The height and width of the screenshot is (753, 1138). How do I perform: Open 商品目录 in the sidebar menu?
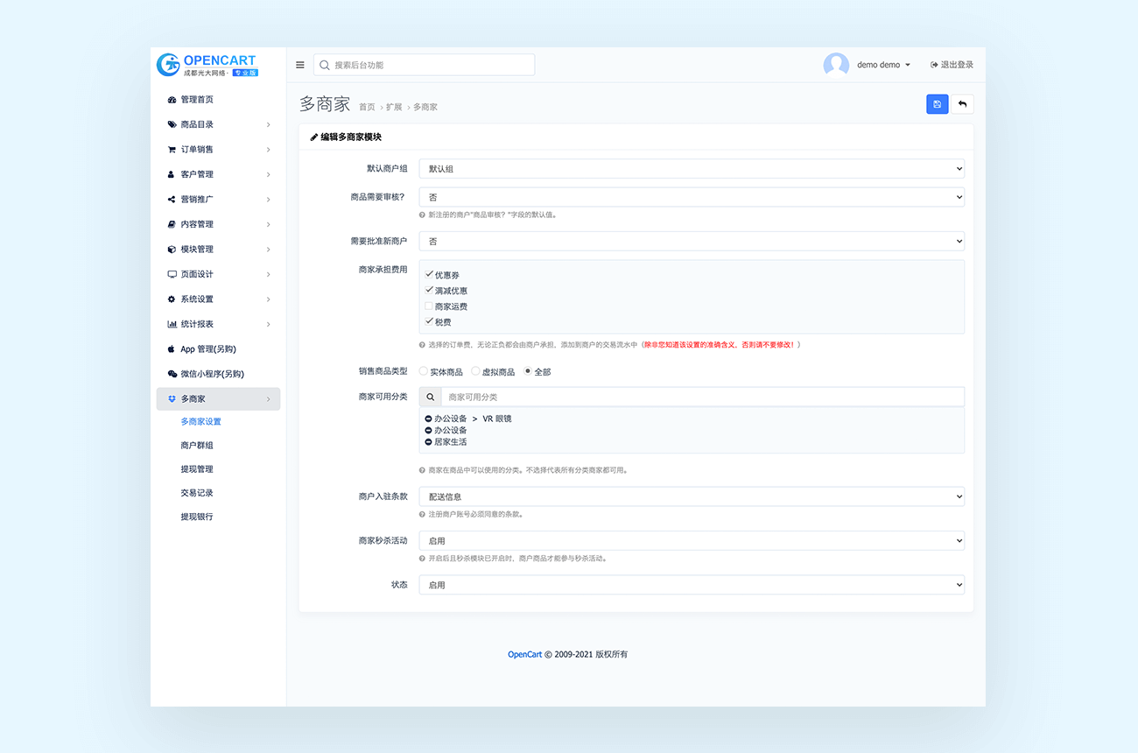click(x=197, y=124)
